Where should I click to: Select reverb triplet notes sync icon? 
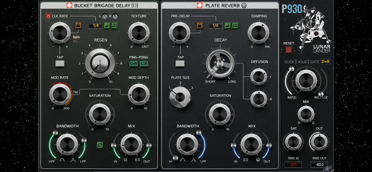[x=235, y=25]
